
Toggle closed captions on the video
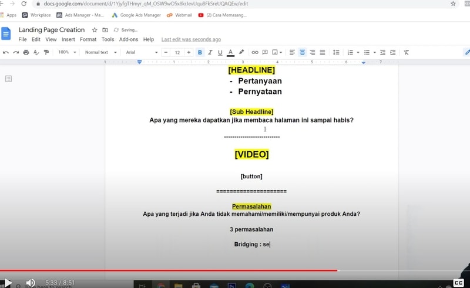click(459, 283)
